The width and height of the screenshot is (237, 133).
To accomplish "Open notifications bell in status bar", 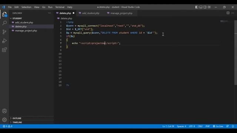I will point(233,126).
